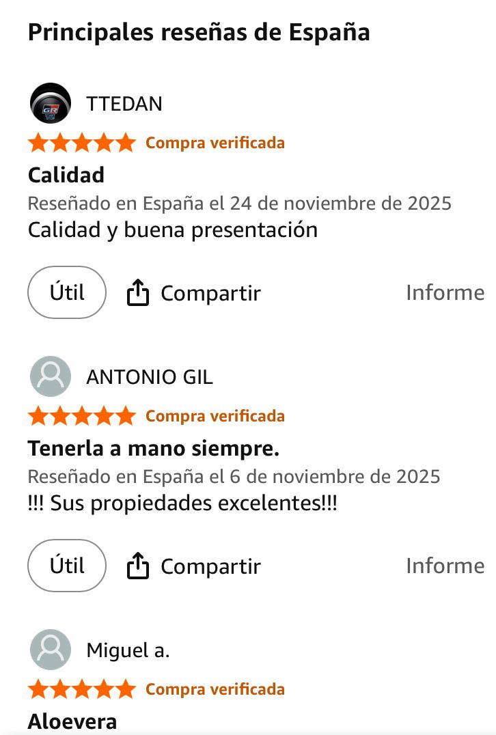Open the "Calidad" review title
Screen dimensions: 496x735
[66, 175]
